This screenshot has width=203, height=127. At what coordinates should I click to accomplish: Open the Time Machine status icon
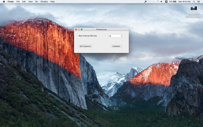149,2
